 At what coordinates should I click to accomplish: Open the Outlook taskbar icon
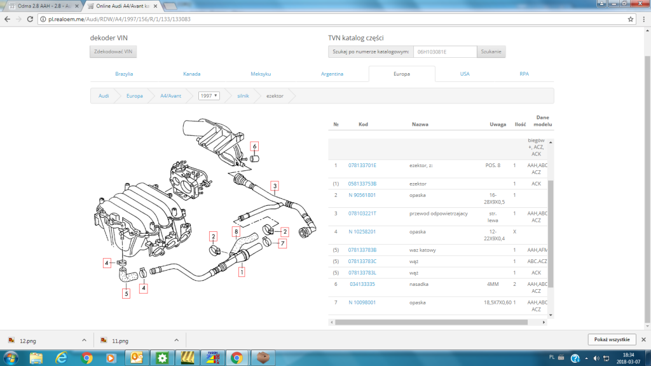pos(137,358)
